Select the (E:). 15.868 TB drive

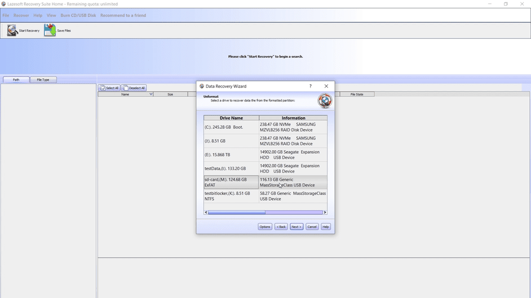coord(231,155)
